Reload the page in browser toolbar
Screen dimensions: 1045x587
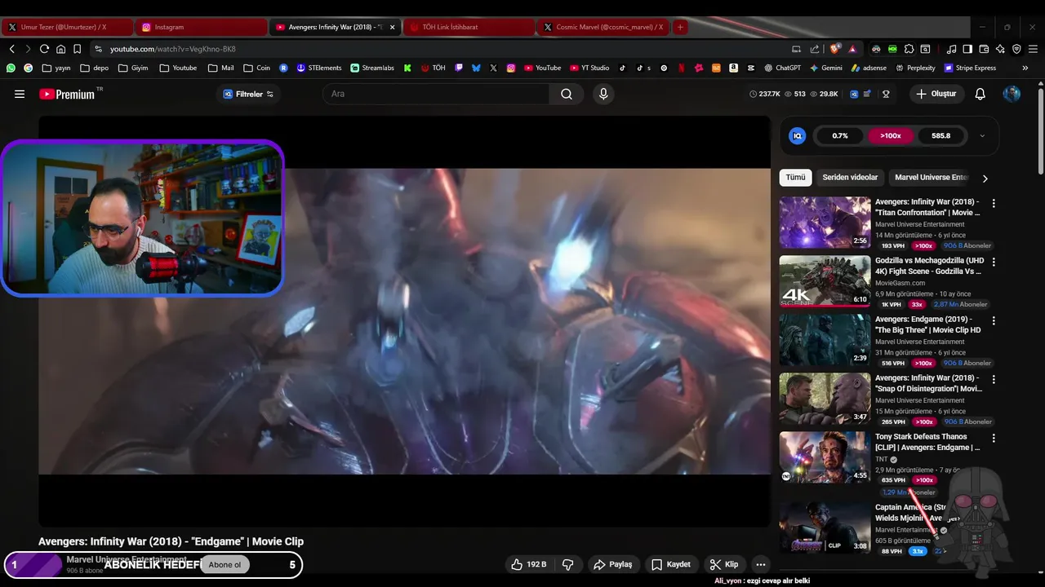pos(44,49)
